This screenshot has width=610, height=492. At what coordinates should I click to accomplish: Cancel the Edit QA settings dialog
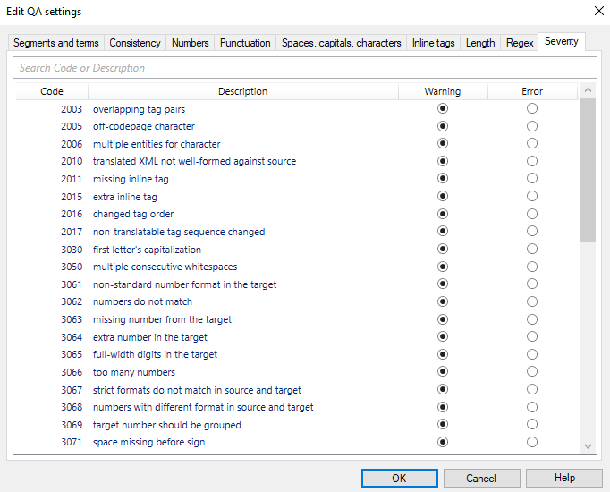coord(481,478)
